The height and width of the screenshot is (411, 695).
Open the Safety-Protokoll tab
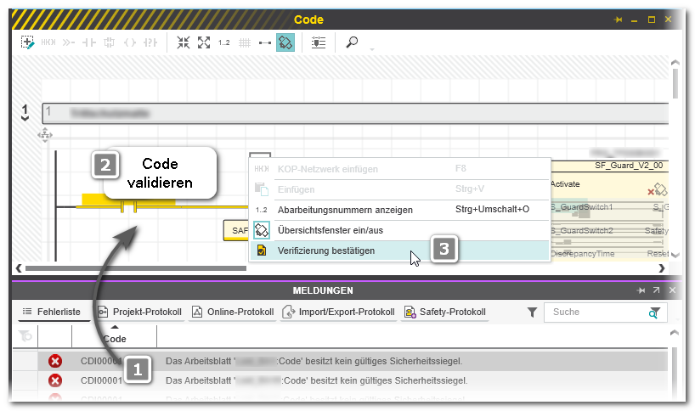(444, 312)
